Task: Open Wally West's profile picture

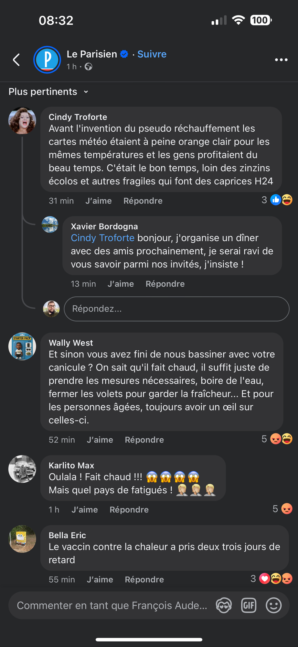Action: click(22, 346)
